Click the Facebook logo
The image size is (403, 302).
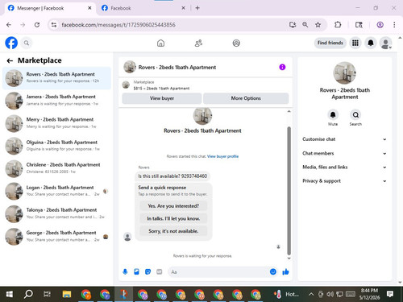(x=11, y=43)
